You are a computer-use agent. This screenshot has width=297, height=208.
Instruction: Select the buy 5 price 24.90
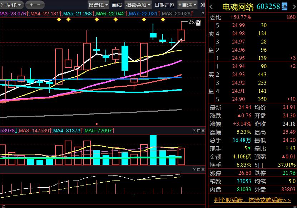[238, 99]
